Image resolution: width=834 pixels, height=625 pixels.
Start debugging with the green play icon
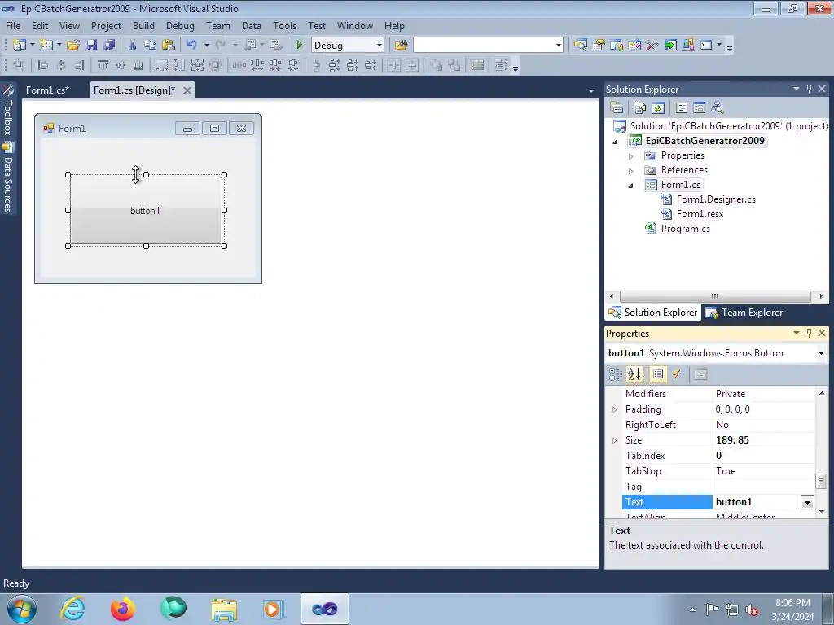(x=299, y=46)
